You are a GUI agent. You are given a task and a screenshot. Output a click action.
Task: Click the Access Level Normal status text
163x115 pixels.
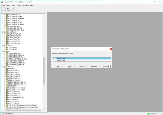click(7, 114)
